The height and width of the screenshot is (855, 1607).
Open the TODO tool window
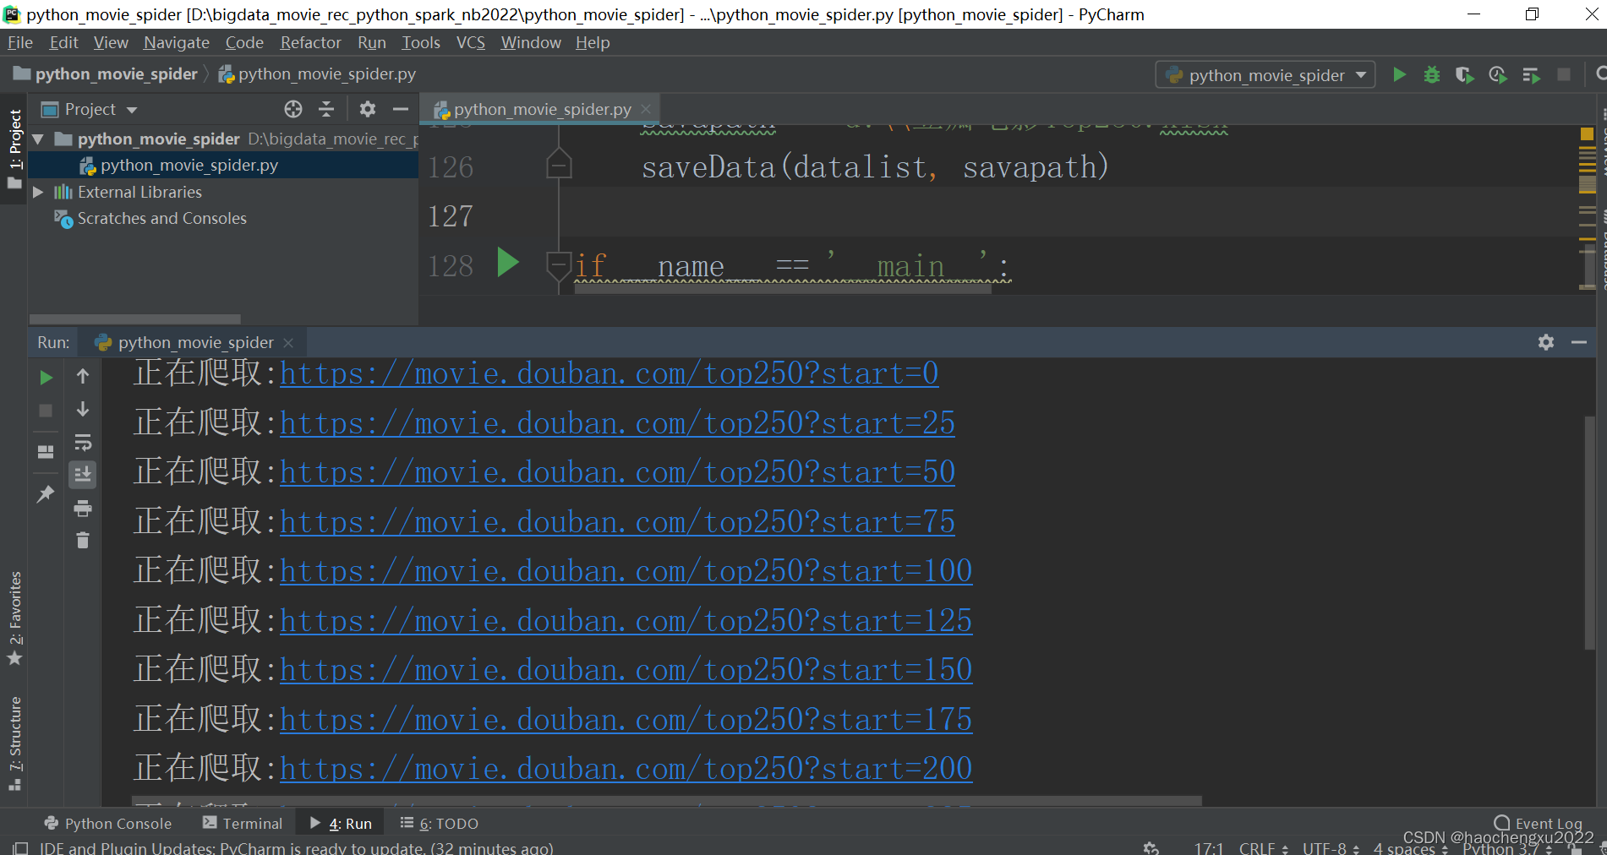click(x=440, y=823)
